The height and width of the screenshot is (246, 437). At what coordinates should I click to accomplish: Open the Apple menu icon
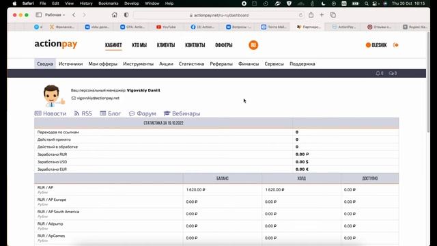(14, 3)
